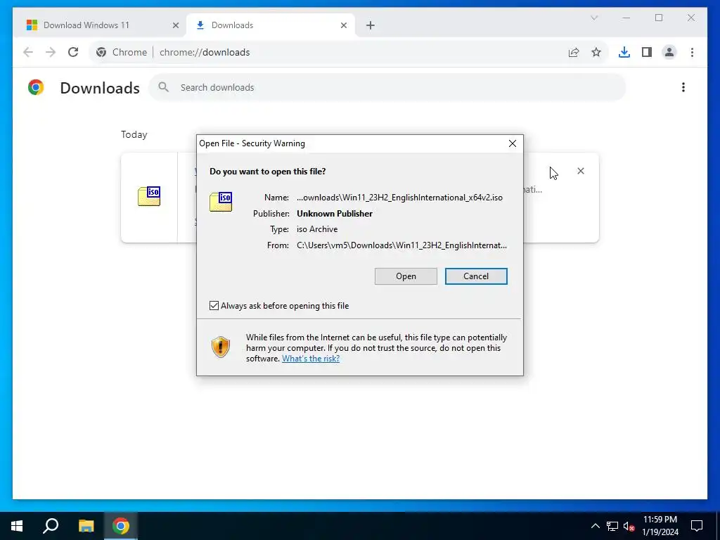Minimize the Chrome window
Viewport: 720px width, 540px height.
626,18
